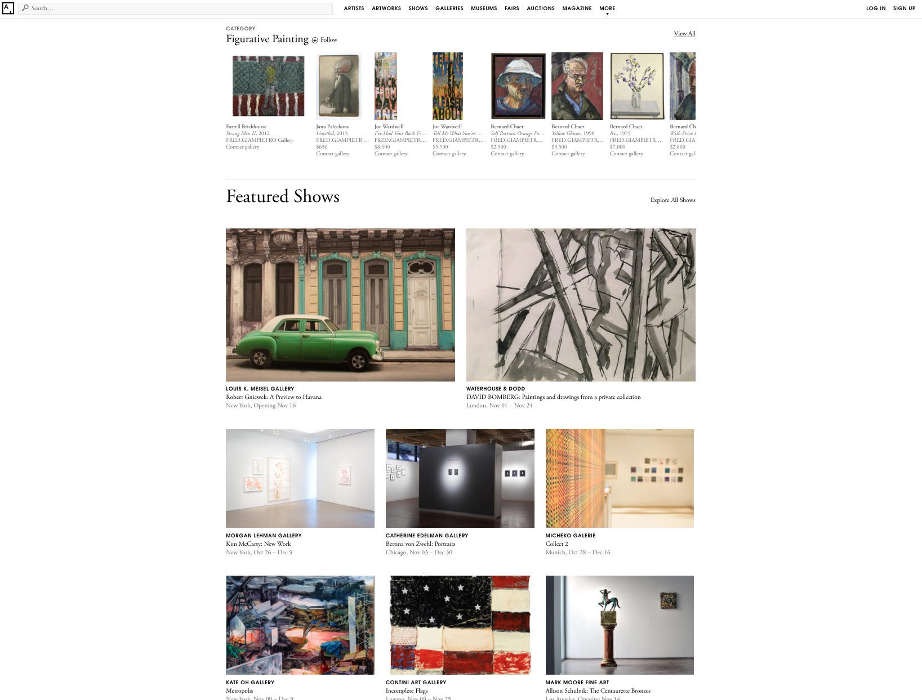Click Explore All Shows link
This screenshot has width=922, height=700.
coord(672,200)
